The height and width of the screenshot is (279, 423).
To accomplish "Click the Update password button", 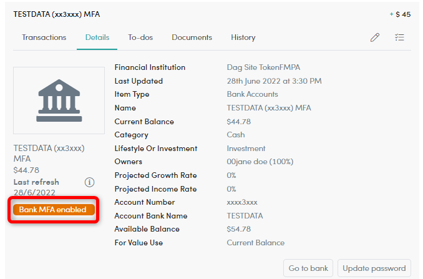I will pos(374,268).
